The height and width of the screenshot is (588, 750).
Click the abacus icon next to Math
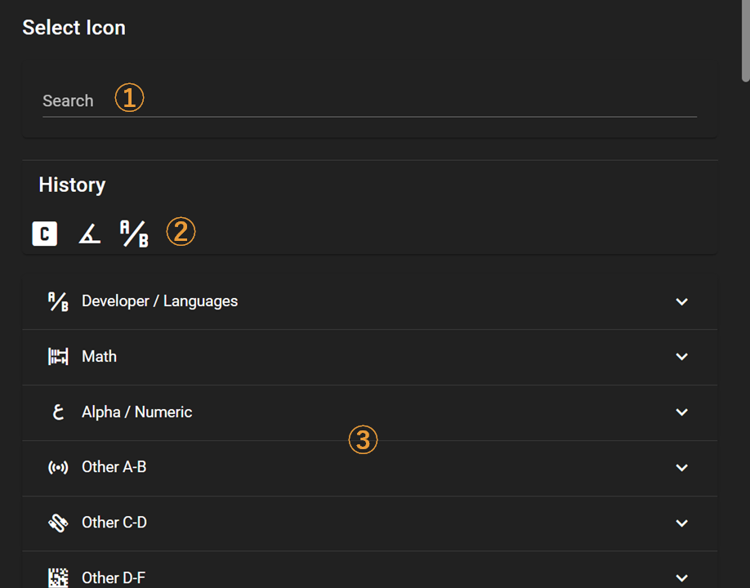(x=58, y=357)
